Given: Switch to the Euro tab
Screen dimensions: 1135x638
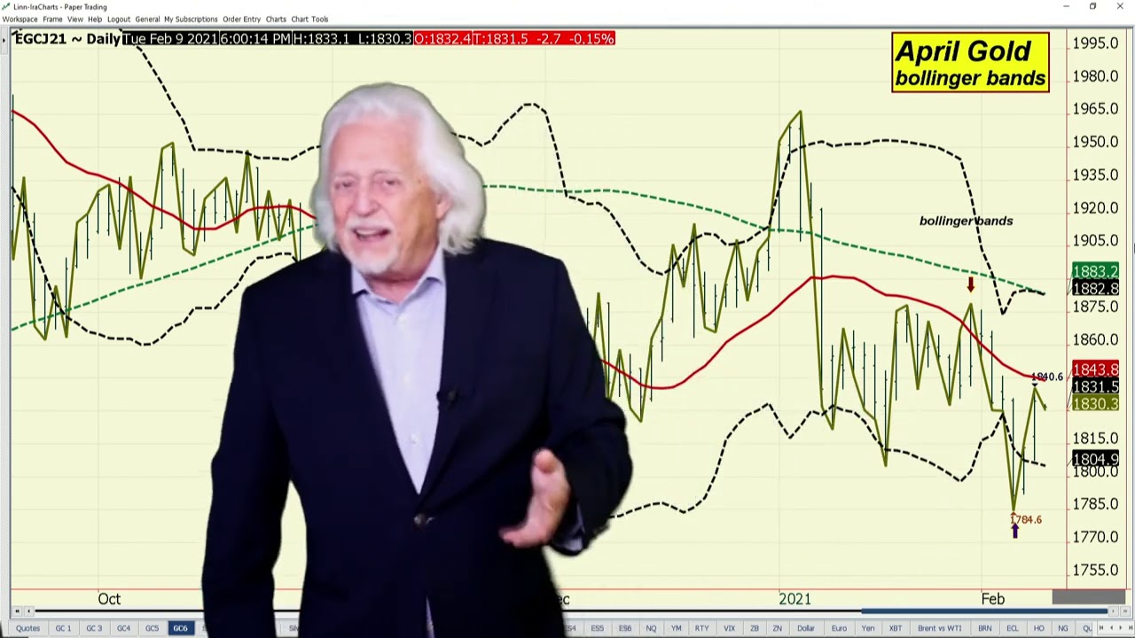Looking at the screenshot, I should pos(839,628).
